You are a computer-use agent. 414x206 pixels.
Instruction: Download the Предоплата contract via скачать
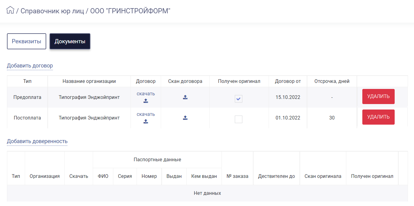pyautogui.click(x=146, y=94)
